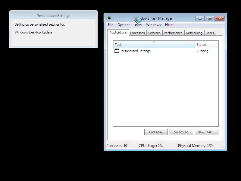Click Processes: 40 in status bar
The height and width of the screenshot is (181, 241).
[117, 146]
